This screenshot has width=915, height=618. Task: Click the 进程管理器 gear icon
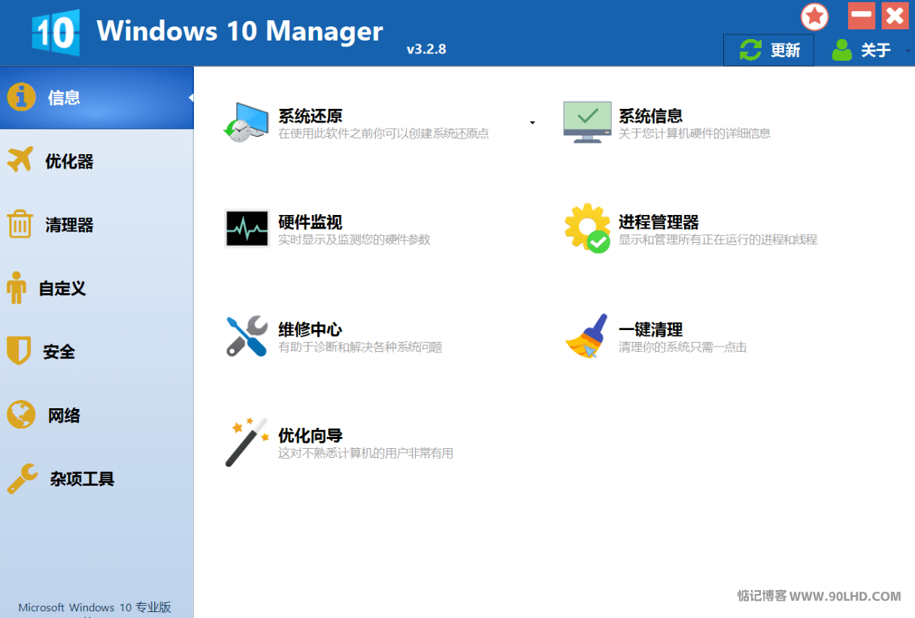point(587,229)
